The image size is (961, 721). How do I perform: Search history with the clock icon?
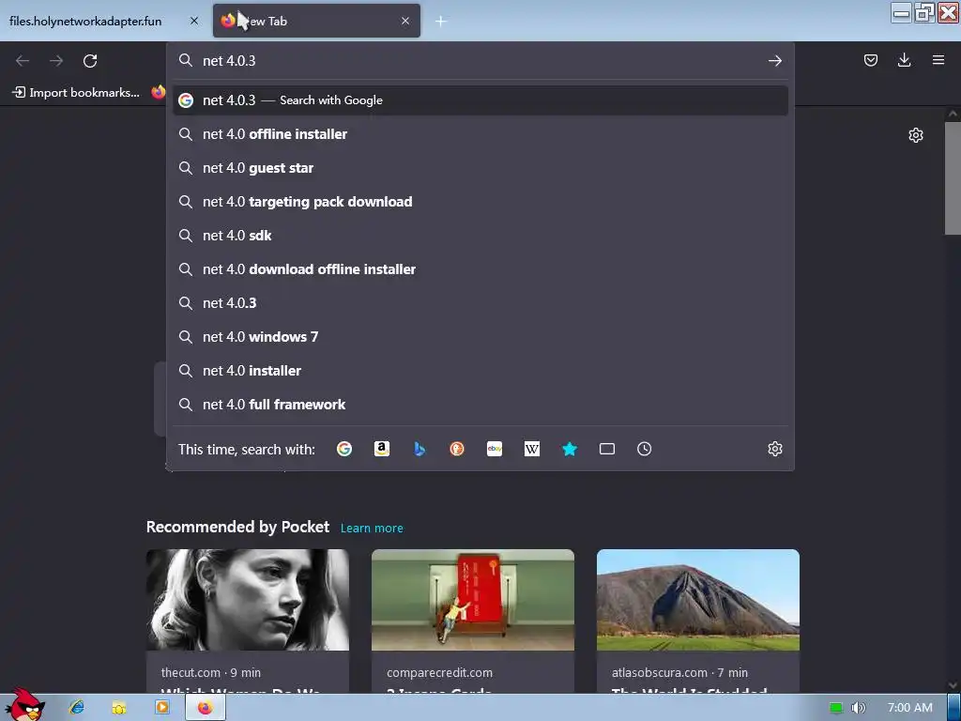point(644,449)
